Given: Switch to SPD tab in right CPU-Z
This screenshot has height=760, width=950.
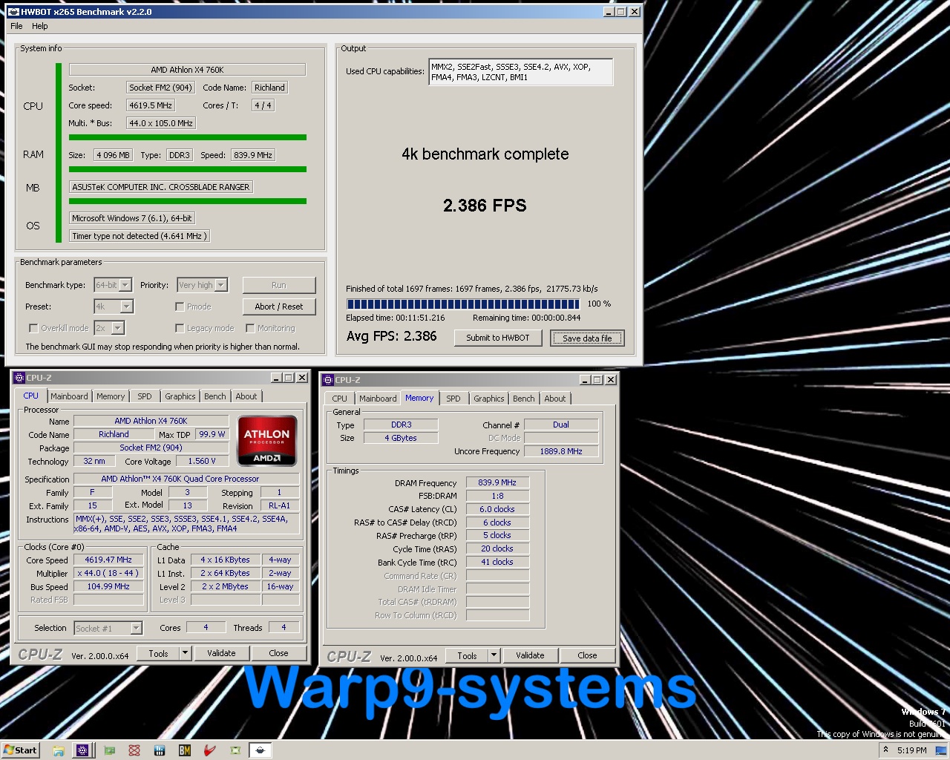Looking at the screenshot, I should [x=453, y=399].
